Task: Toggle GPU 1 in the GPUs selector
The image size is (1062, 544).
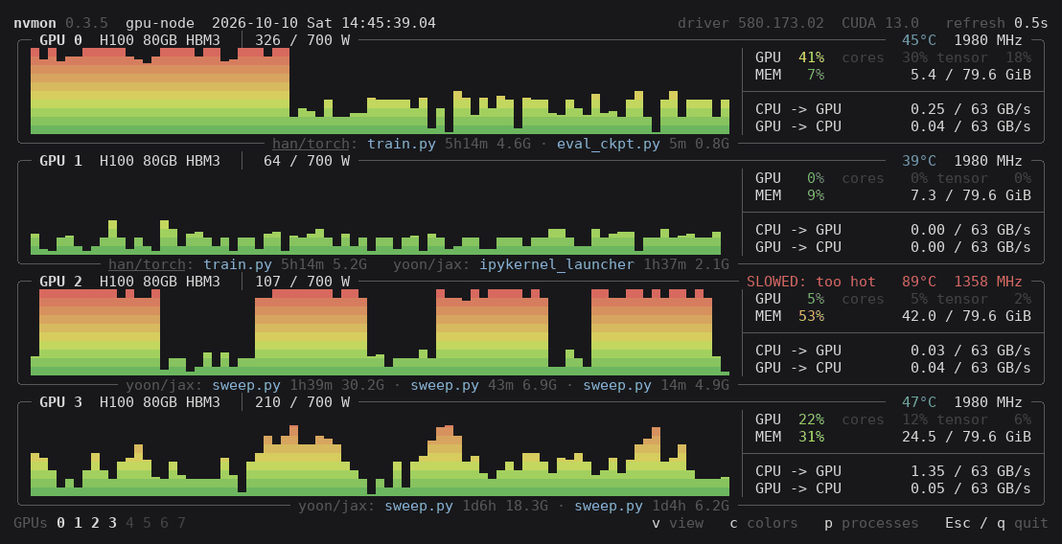Action: pos(78,522)
